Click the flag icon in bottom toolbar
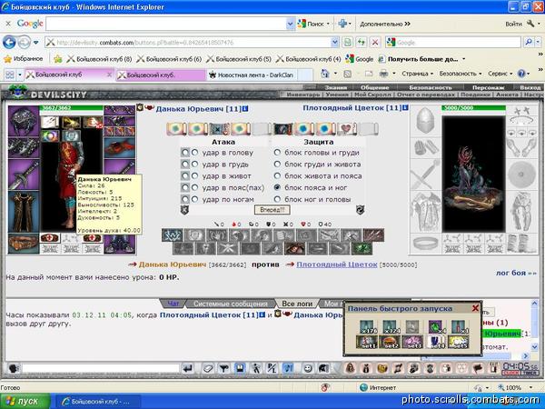545x409 pixels. point(478,368)
